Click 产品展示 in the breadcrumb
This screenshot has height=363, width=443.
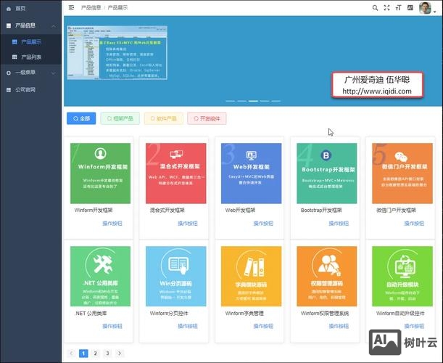pos(117,8)
